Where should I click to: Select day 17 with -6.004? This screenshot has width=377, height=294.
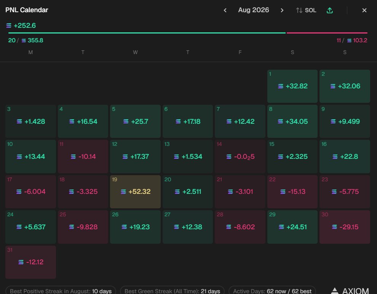coord(30,192)
